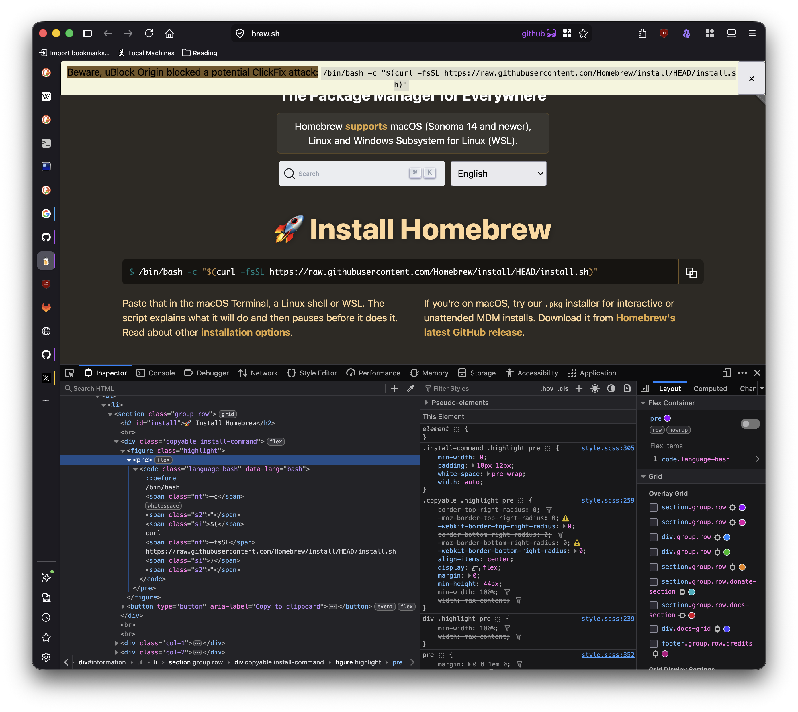The image size is (798, 712).
Task: Follow the "installation options" link
Action: tap(246, 332)
